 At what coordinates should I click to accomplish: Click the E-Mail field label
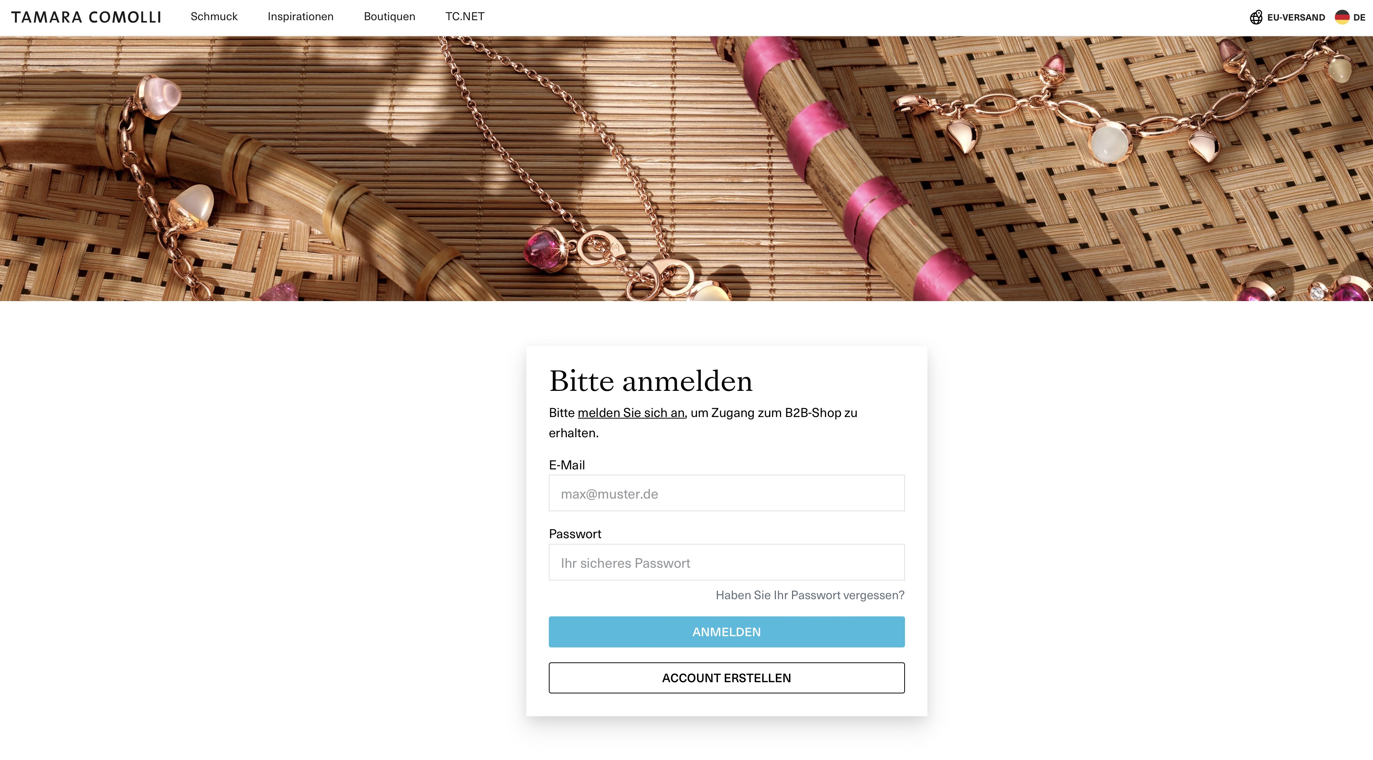[x=566, y=465]
